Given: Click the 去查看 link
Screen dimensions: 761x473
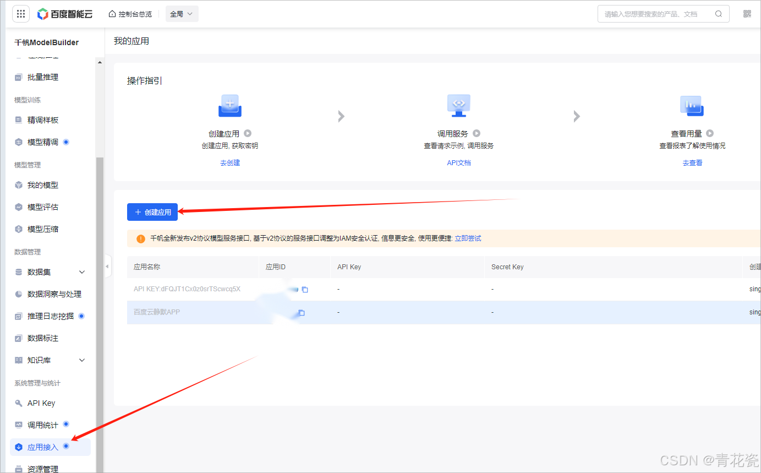Looking at the screenshot, I should [692, 163].
